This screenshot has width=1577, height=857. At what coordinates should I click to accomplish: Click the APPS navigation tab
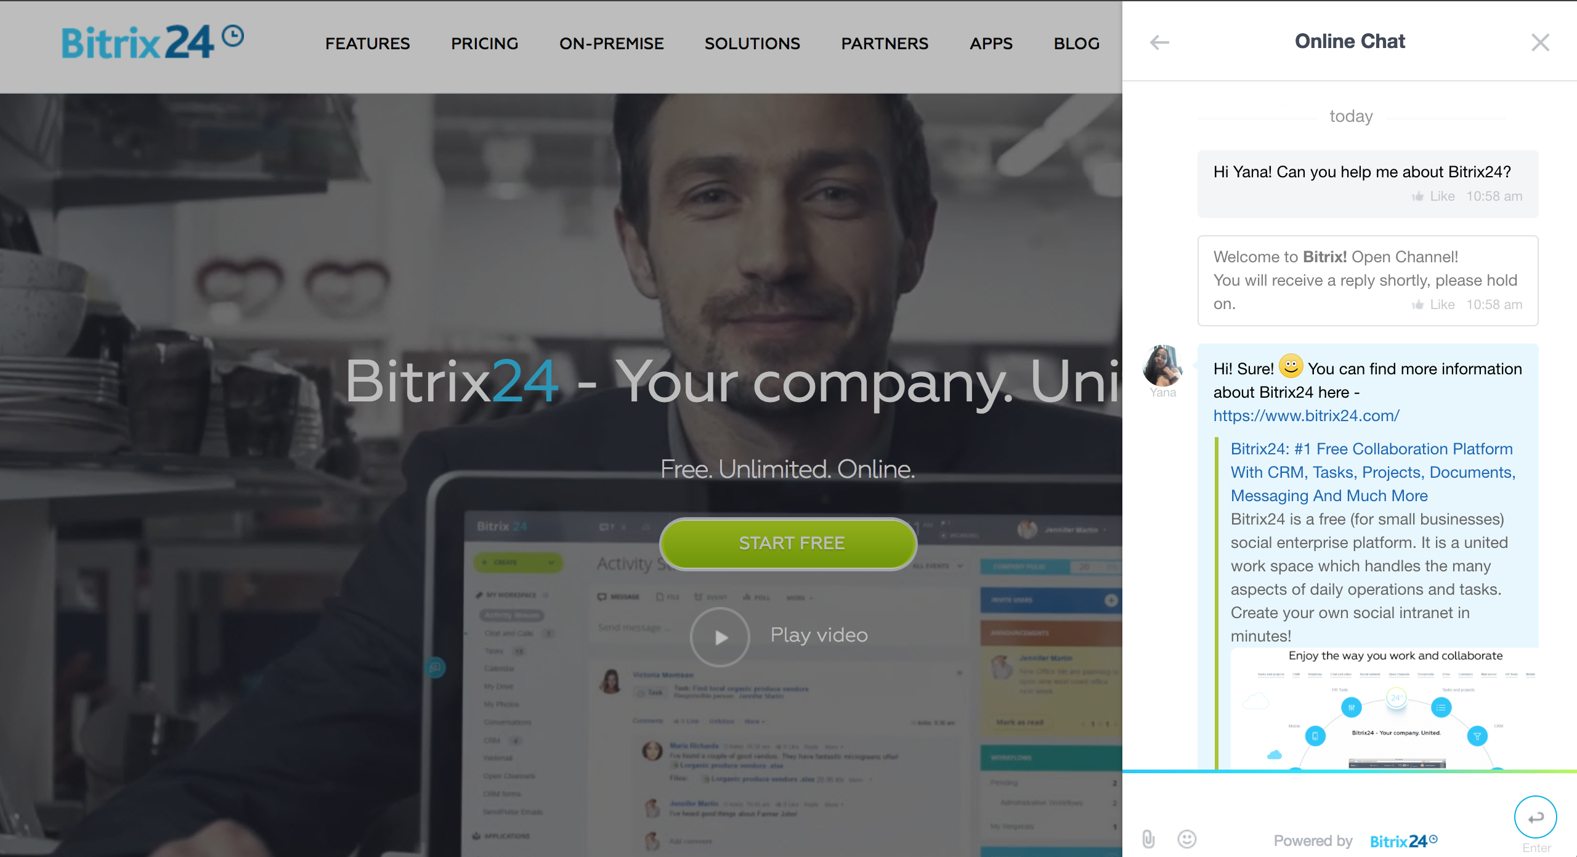pos(991,42)
